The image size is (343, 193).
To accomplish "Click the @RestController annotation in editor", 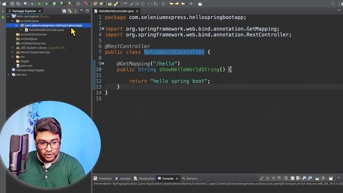I will [x=128, y=46].
